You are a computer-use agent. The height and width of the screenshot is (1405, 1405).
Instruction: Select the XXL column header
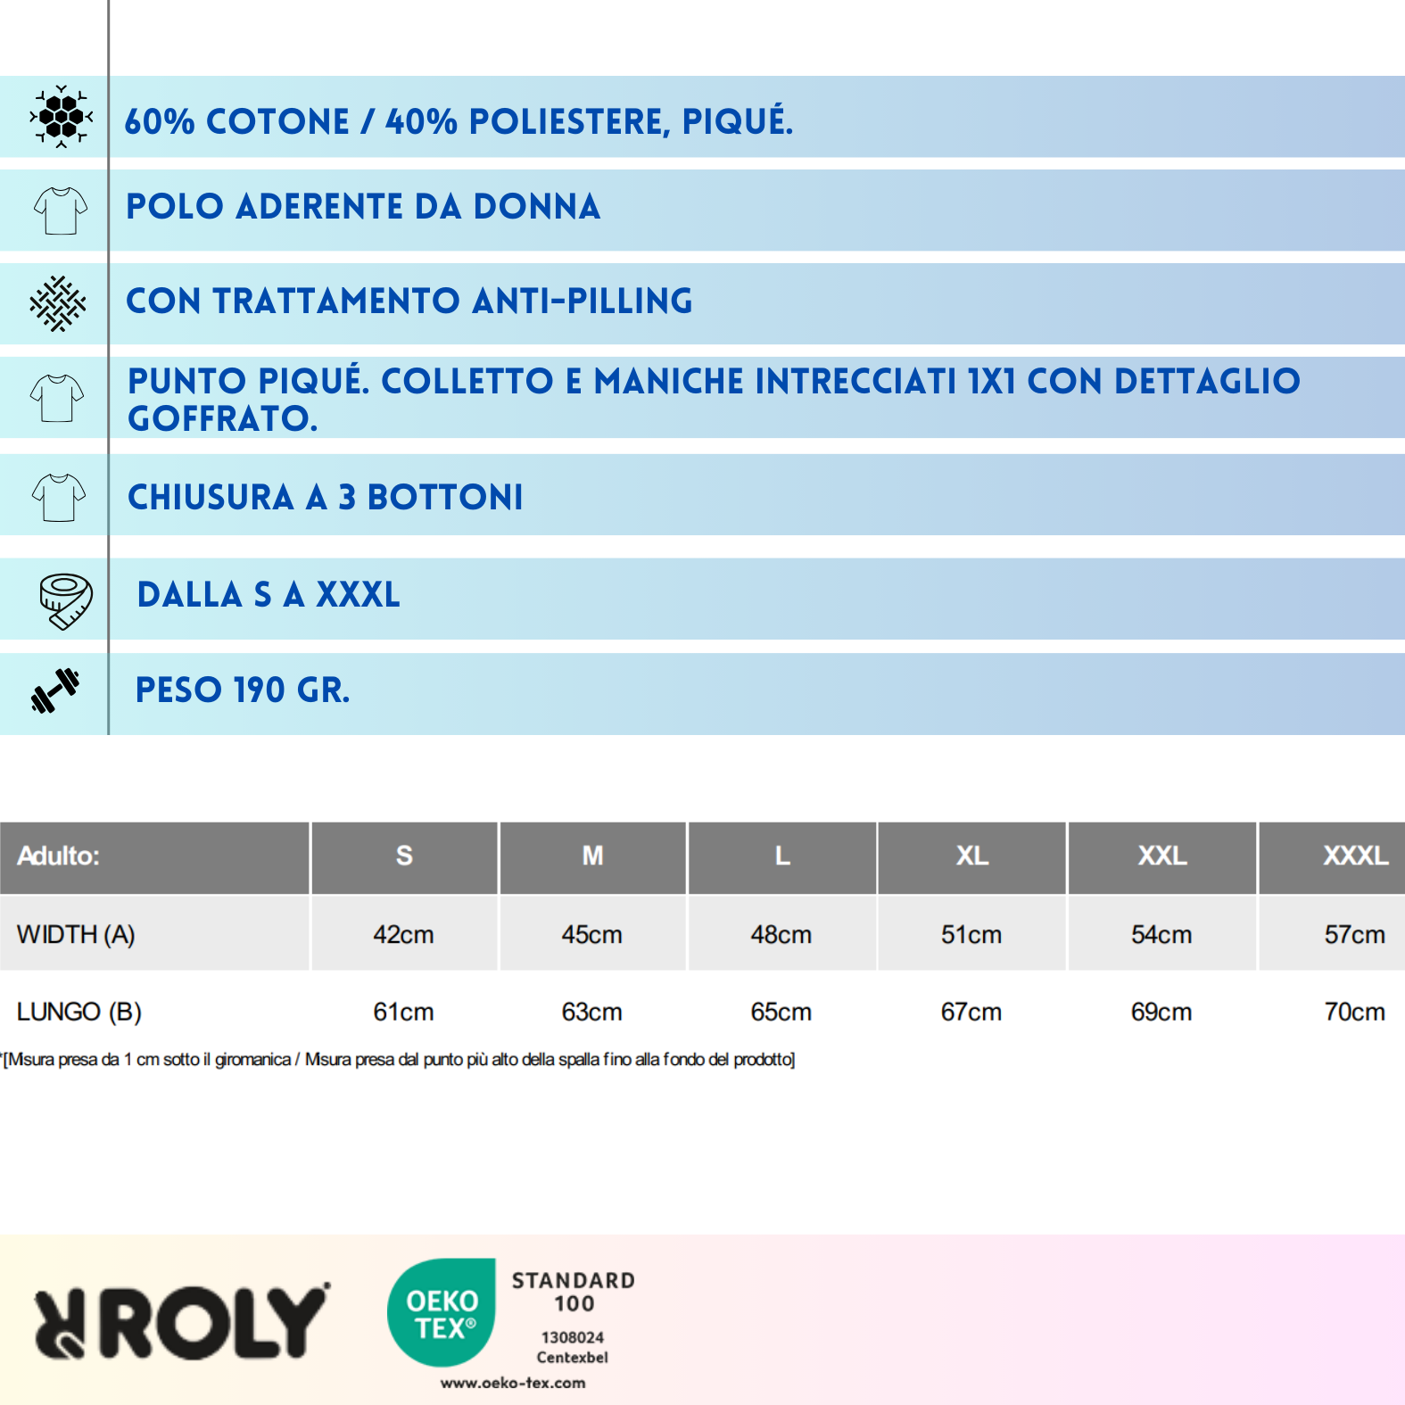pyautogui.click(x=1161, y=856)
